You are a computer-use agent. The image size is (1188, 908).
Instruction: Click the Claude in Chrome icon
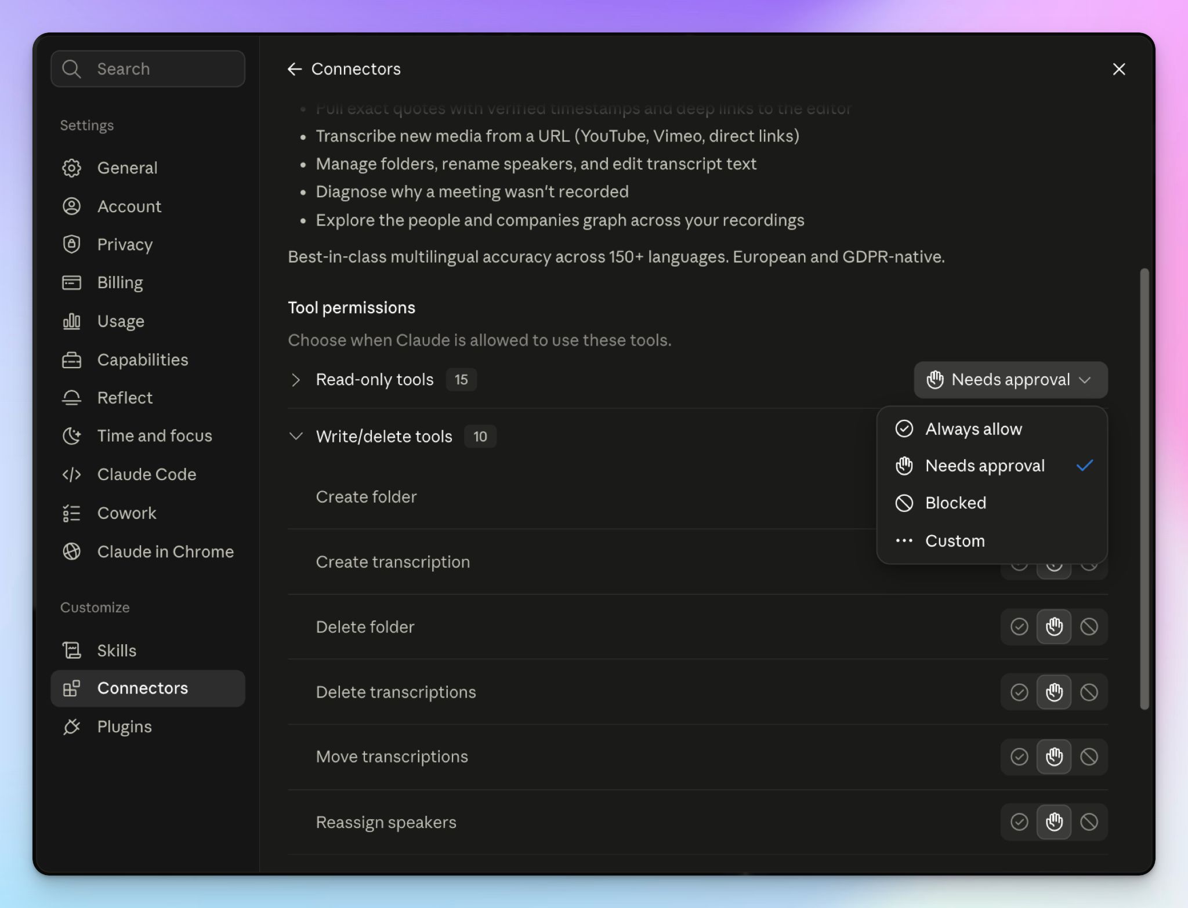tap(71, 551)
